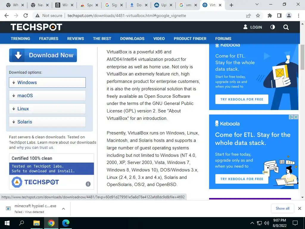The height and width of the screenshot is (229, 305).
Task: Open the Windows Start menu
Action: (x=7, y=223)
